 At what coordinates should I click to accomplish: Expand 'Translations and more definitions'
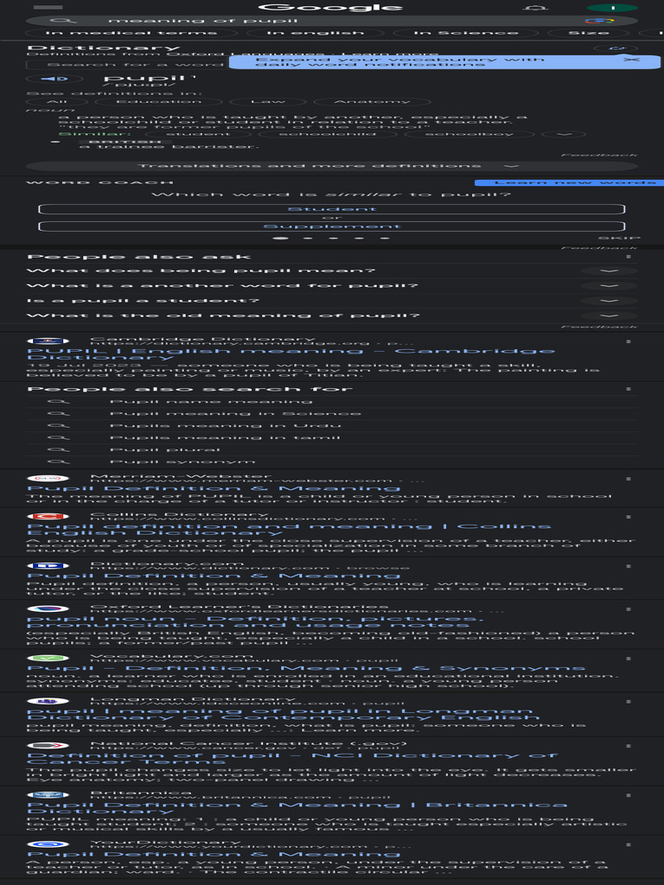coord(332,166)
